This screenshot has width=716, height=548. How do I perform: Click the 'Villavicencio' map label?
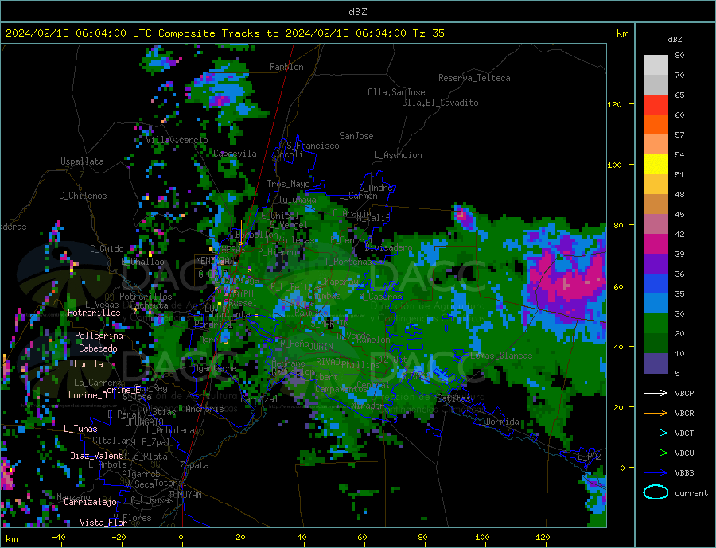(177, 140)
